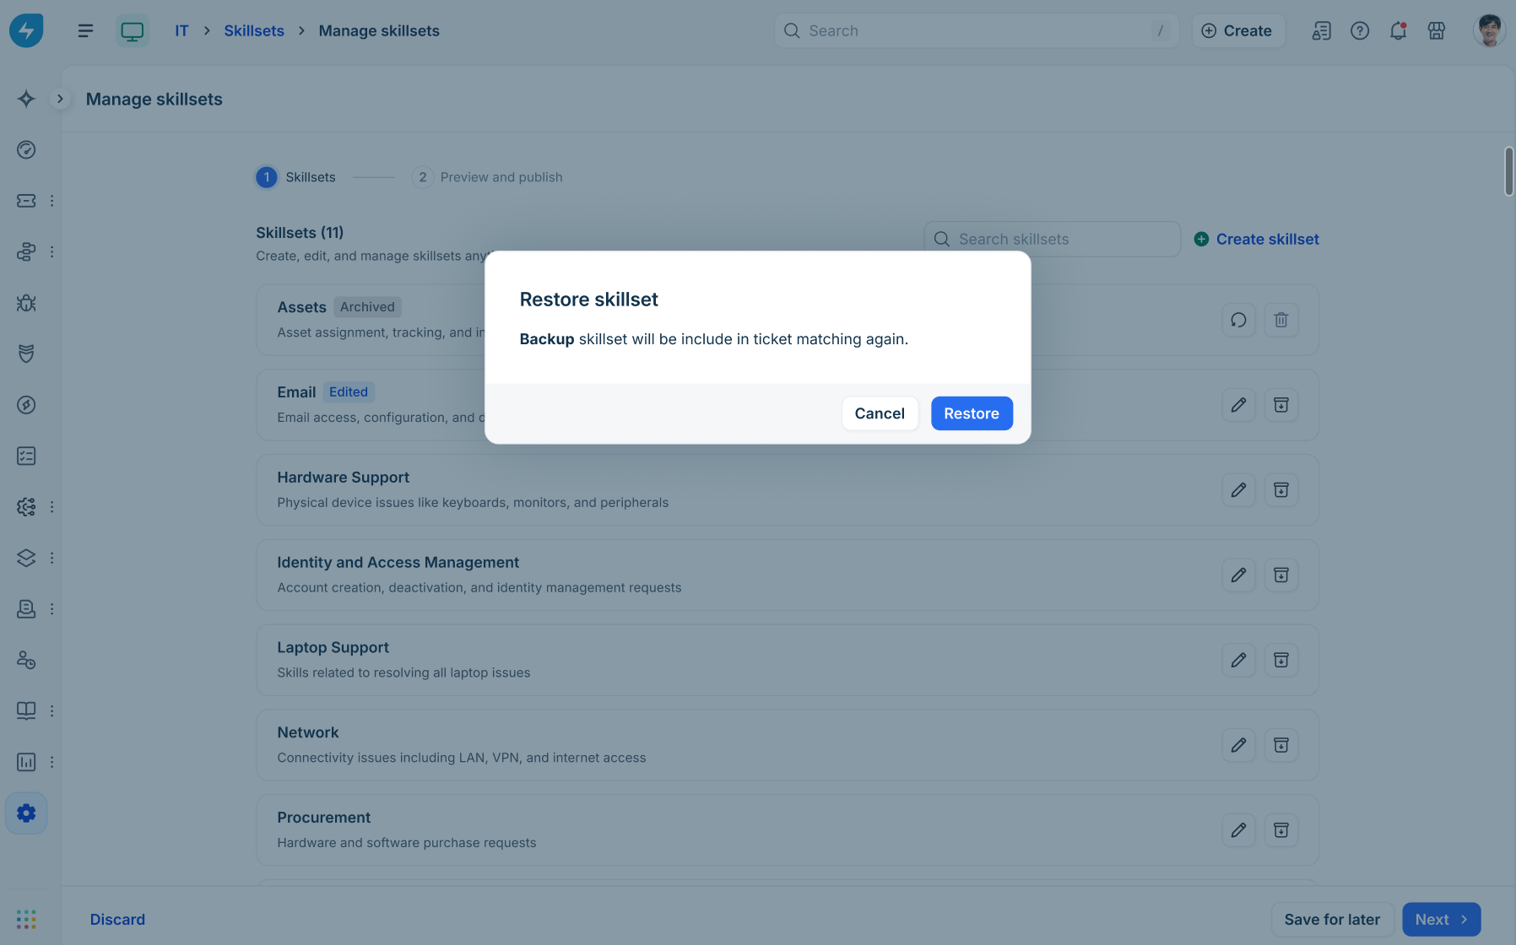Image resolution: width=1516 pixels, height=945 pixels.
Task: Open the open-book solutions icon in sidebar
Action: coord(26,710)
